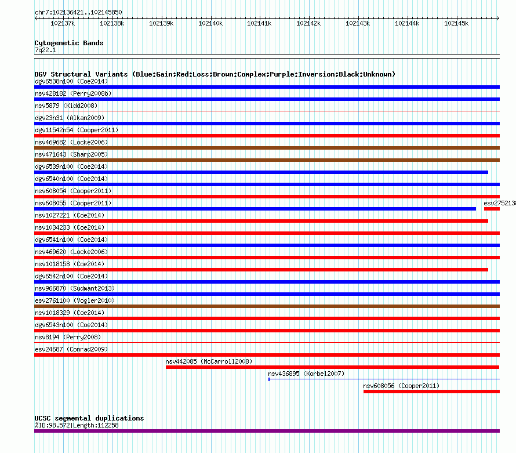
Task: Click the dgv6541n100 (Coe2014) label
Action: (x=71, y=240)
